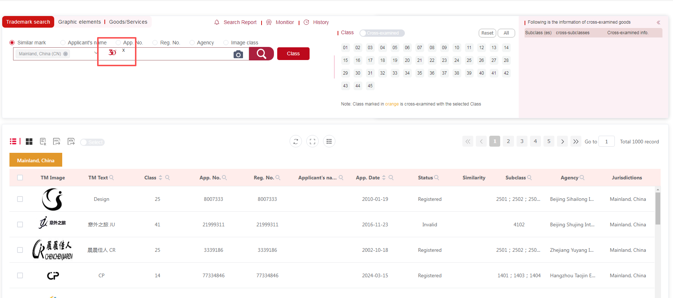Switch to Goods/Services tab
The width and height of the screenshot is (673, 298).
tap(128, 22)
